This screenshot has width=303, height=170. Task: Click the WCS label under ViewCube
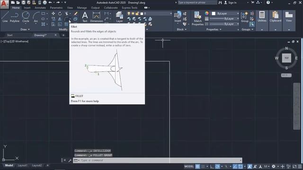tap(286, 75)
